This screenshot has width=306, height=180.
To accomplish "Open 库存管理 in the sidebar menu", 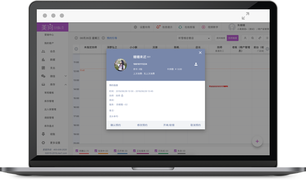I will point(49,101).
